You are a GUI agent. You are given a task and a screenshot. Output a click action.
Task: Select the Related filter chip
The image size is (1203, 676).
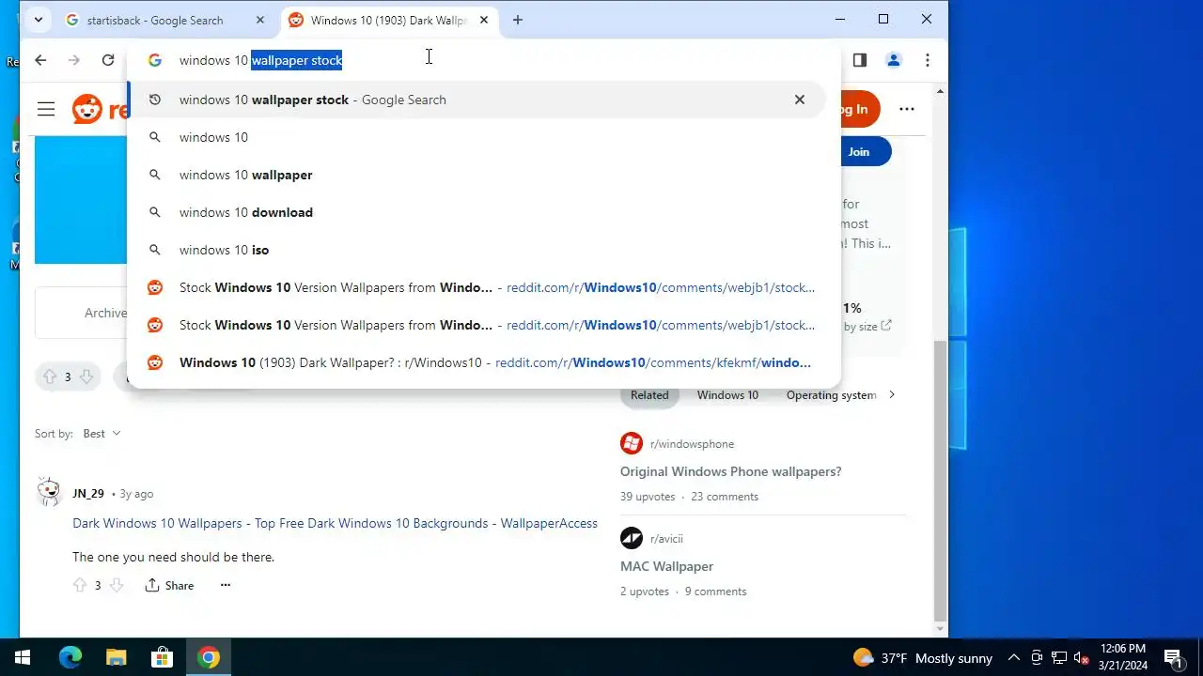pyautogui.click(x=649, y=395)
